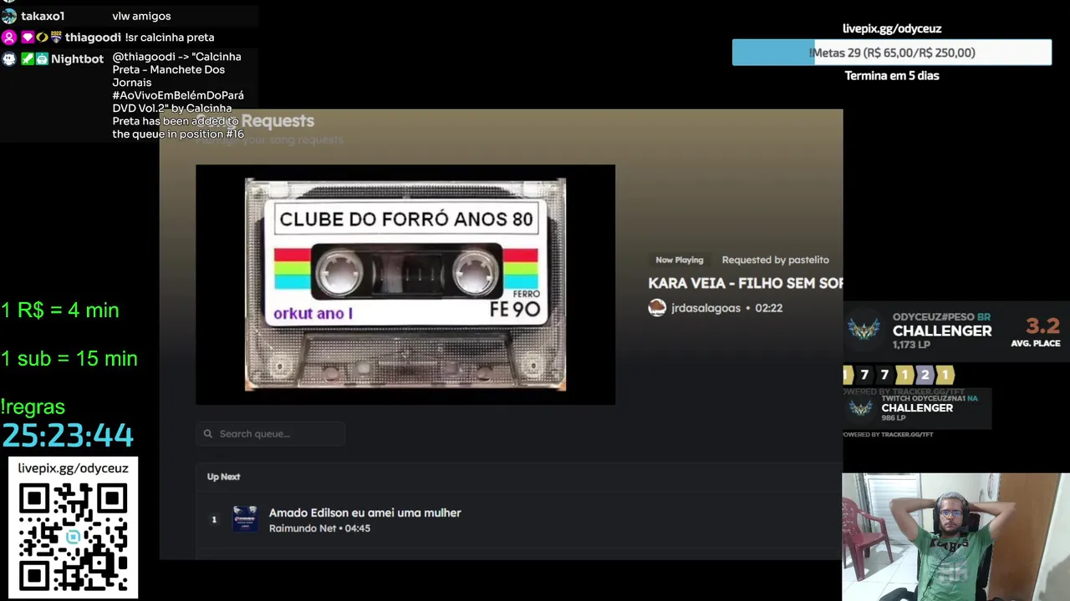Screen dimensions: 1070x601
Task: Click the !regras text
Action: pos(33,407)
